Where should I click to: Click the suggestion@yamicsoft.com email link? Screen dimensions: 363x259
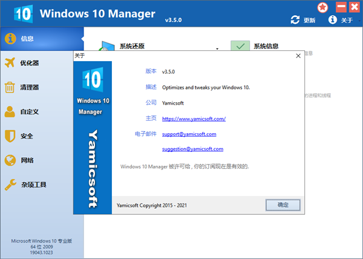tap(192, 149)
